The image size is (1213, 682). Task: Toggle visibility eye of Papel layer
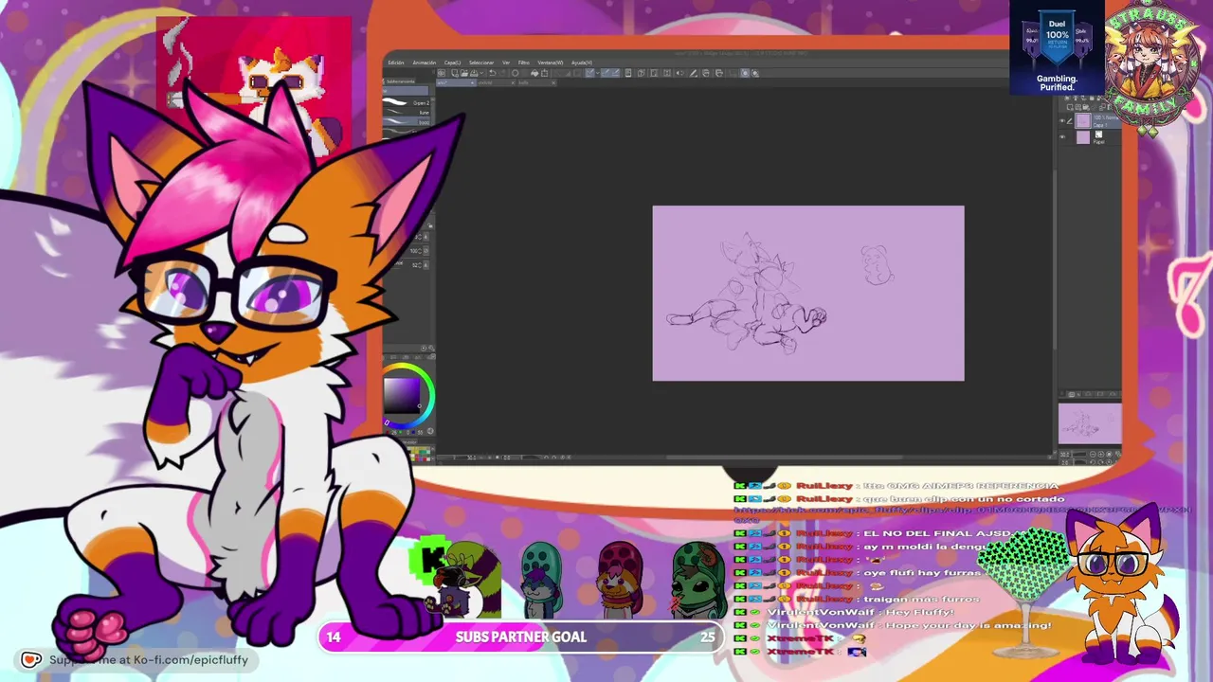(x=1061, y=137)
